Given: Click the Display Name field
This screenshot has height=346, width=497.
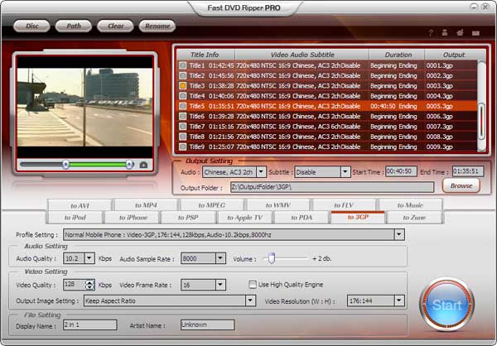Looking at the screenshot, I should (x=90, y=324).
